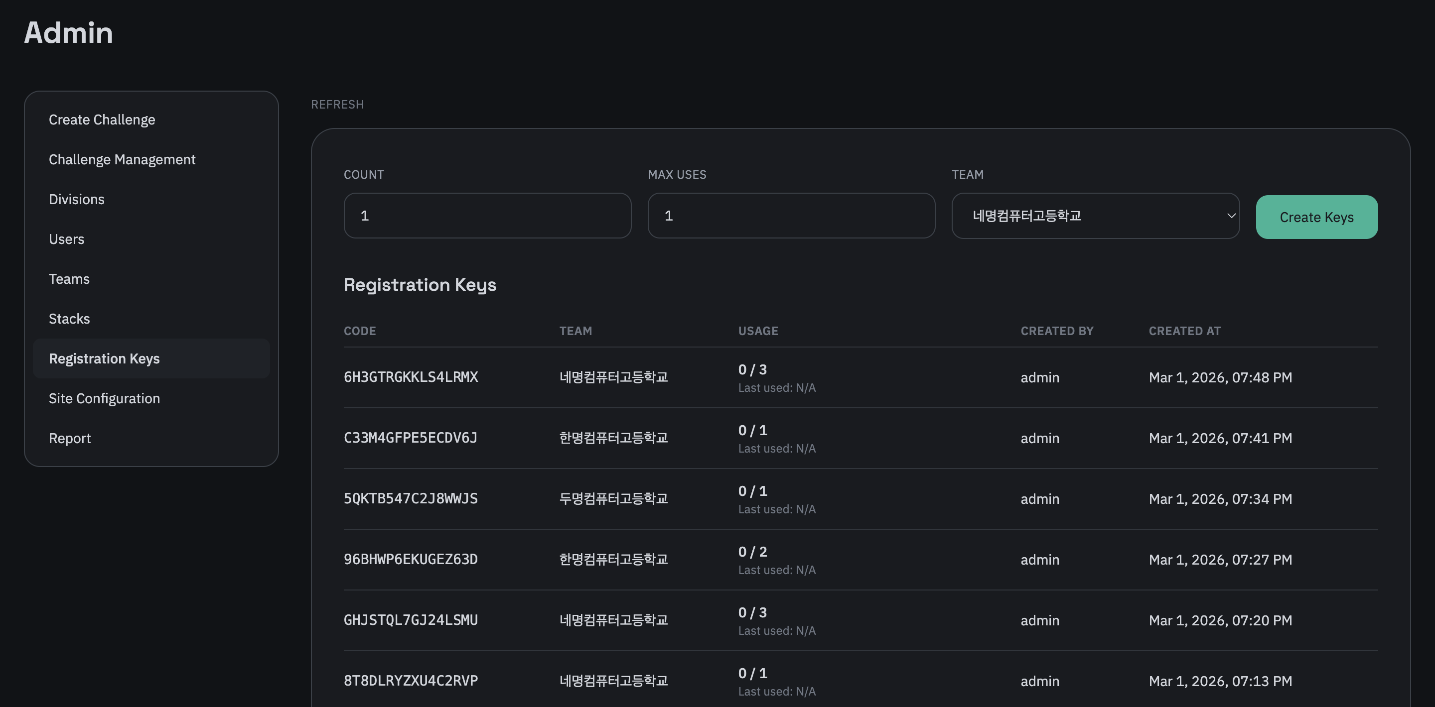Open the Users section
The image size is (1435, 707).
click(66, 239)
